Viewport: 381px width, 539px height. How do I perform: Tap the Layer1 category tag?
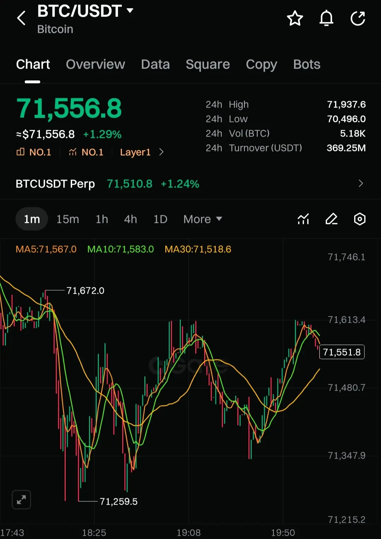pos(135,152)
